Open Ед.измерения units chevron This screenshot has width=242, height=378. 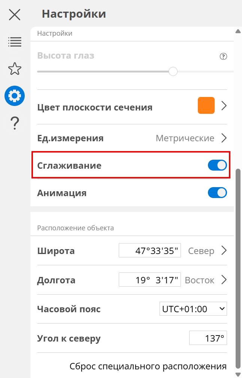click(224, 138)
